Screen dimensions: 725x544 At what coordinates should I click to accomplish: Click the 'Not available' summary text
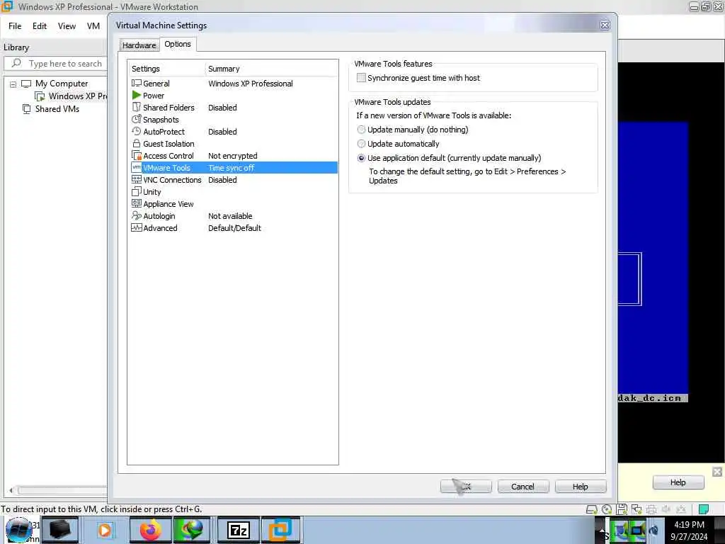click(x=230, y=216)
